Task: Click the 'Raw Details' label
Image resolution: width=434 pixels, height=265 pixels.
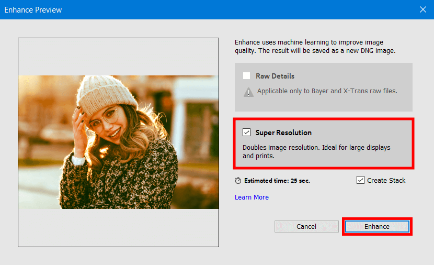Action: (x=275, y=76)
